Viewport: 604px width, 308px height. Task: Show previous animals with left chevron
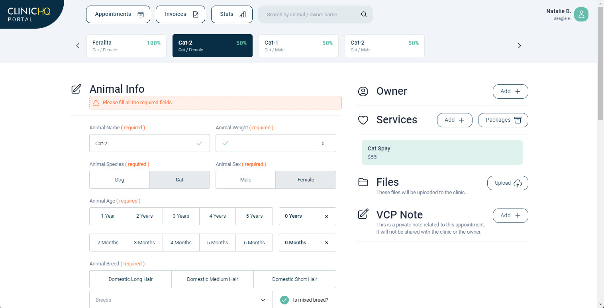click(x=78, y=46)
